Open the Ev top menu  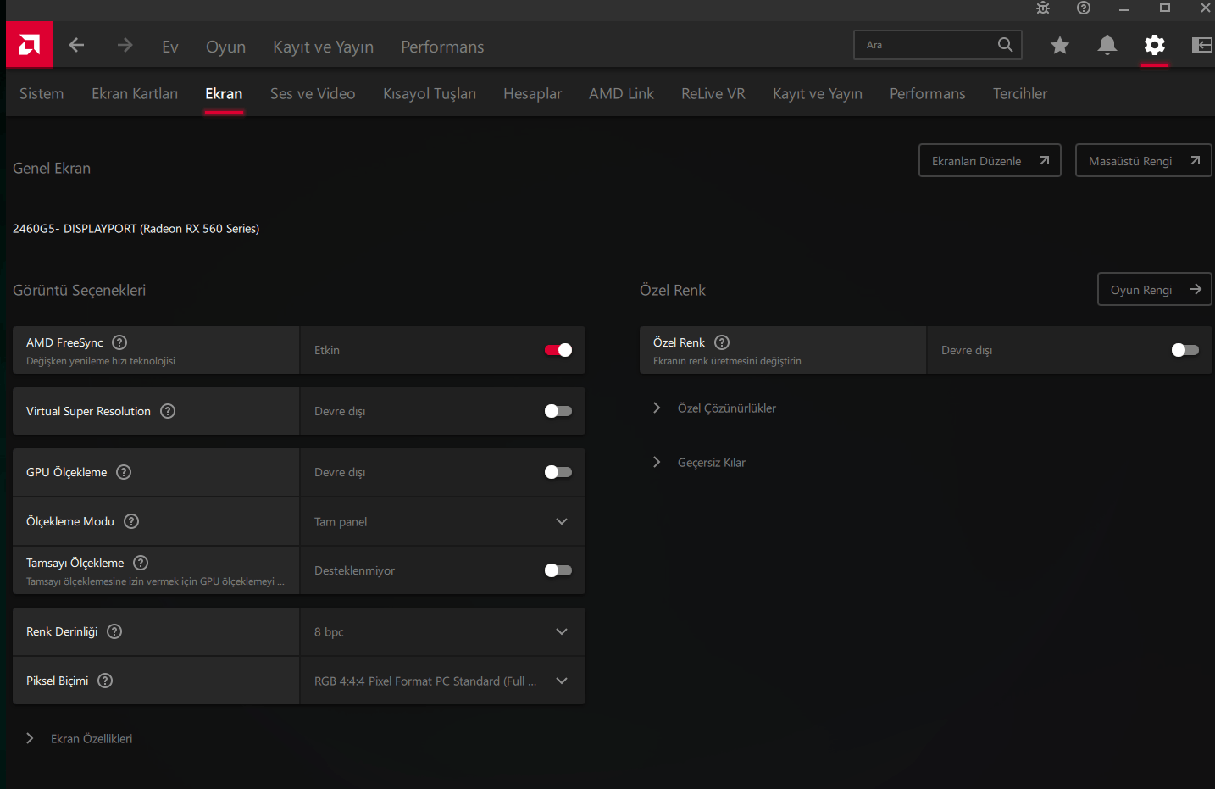tap(170, 47)
